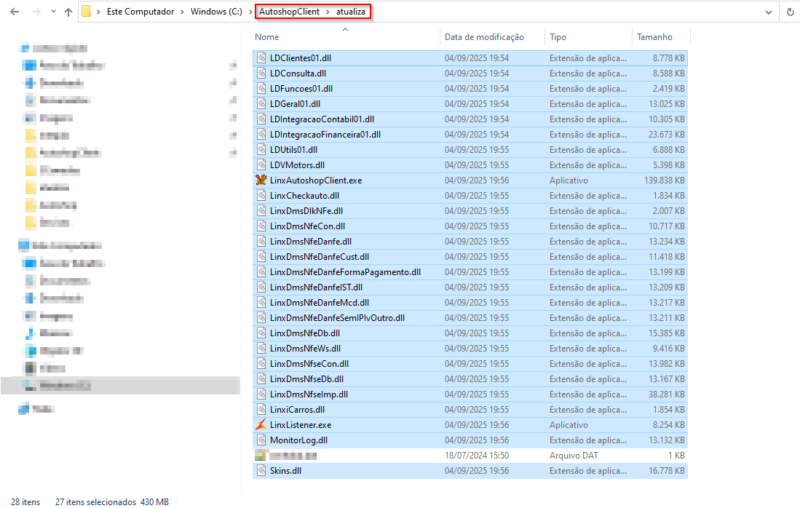Navigate to AutoshopClient breadcrumb
Image resolution: width=800 pixels, height=508 pixels.
click(289, 11)
